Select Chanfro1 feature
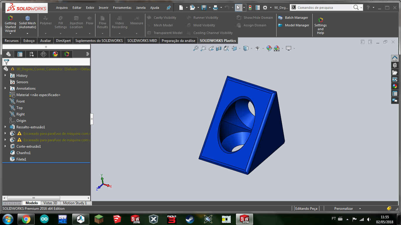The width and height of the screenshot is (401, 225). click(23, 153)
